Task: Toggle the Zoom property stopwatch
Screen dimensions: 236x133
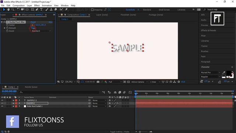Action: point(7,31)
